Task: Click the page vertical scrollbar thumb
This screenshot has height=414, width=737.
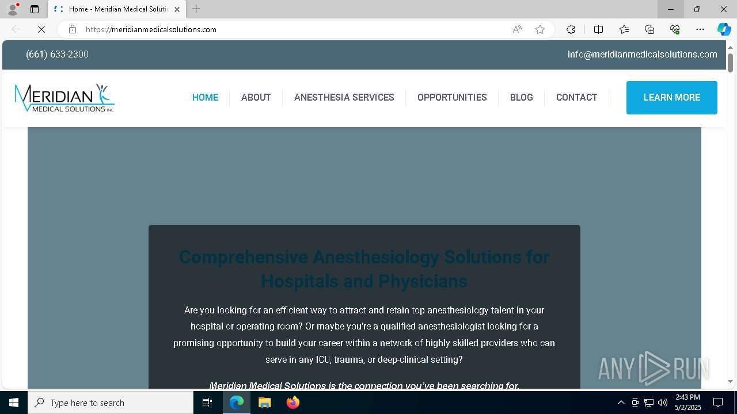Action: pos(730,63)
